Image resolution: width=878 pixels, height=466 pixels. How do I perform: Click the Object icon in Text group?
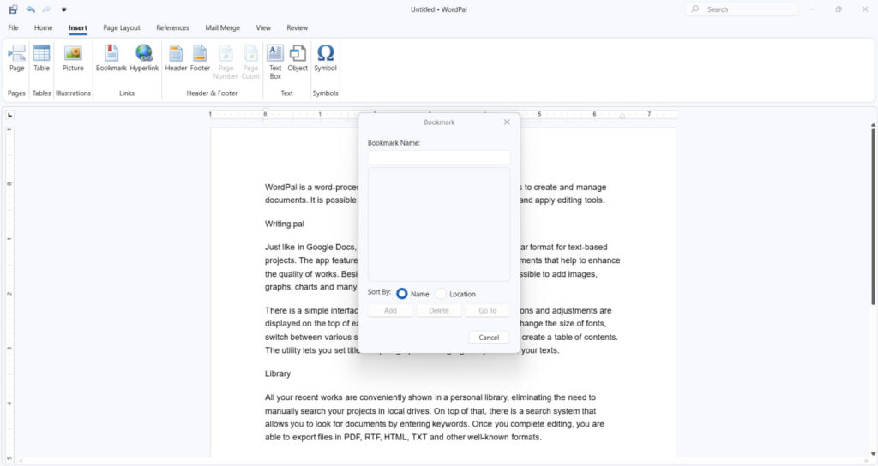click(x=298, y=58)
